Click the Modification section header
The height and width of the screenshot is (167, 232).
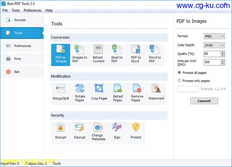[109, 76]
